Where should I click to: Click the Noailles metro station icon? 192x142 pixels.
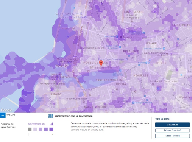point(146,63)
